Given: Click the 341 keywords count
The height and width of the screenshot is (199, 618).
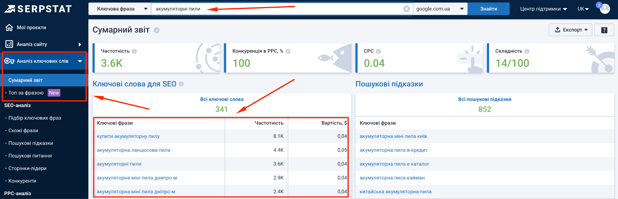Looking at the screenshot, I should pos(221,109).
